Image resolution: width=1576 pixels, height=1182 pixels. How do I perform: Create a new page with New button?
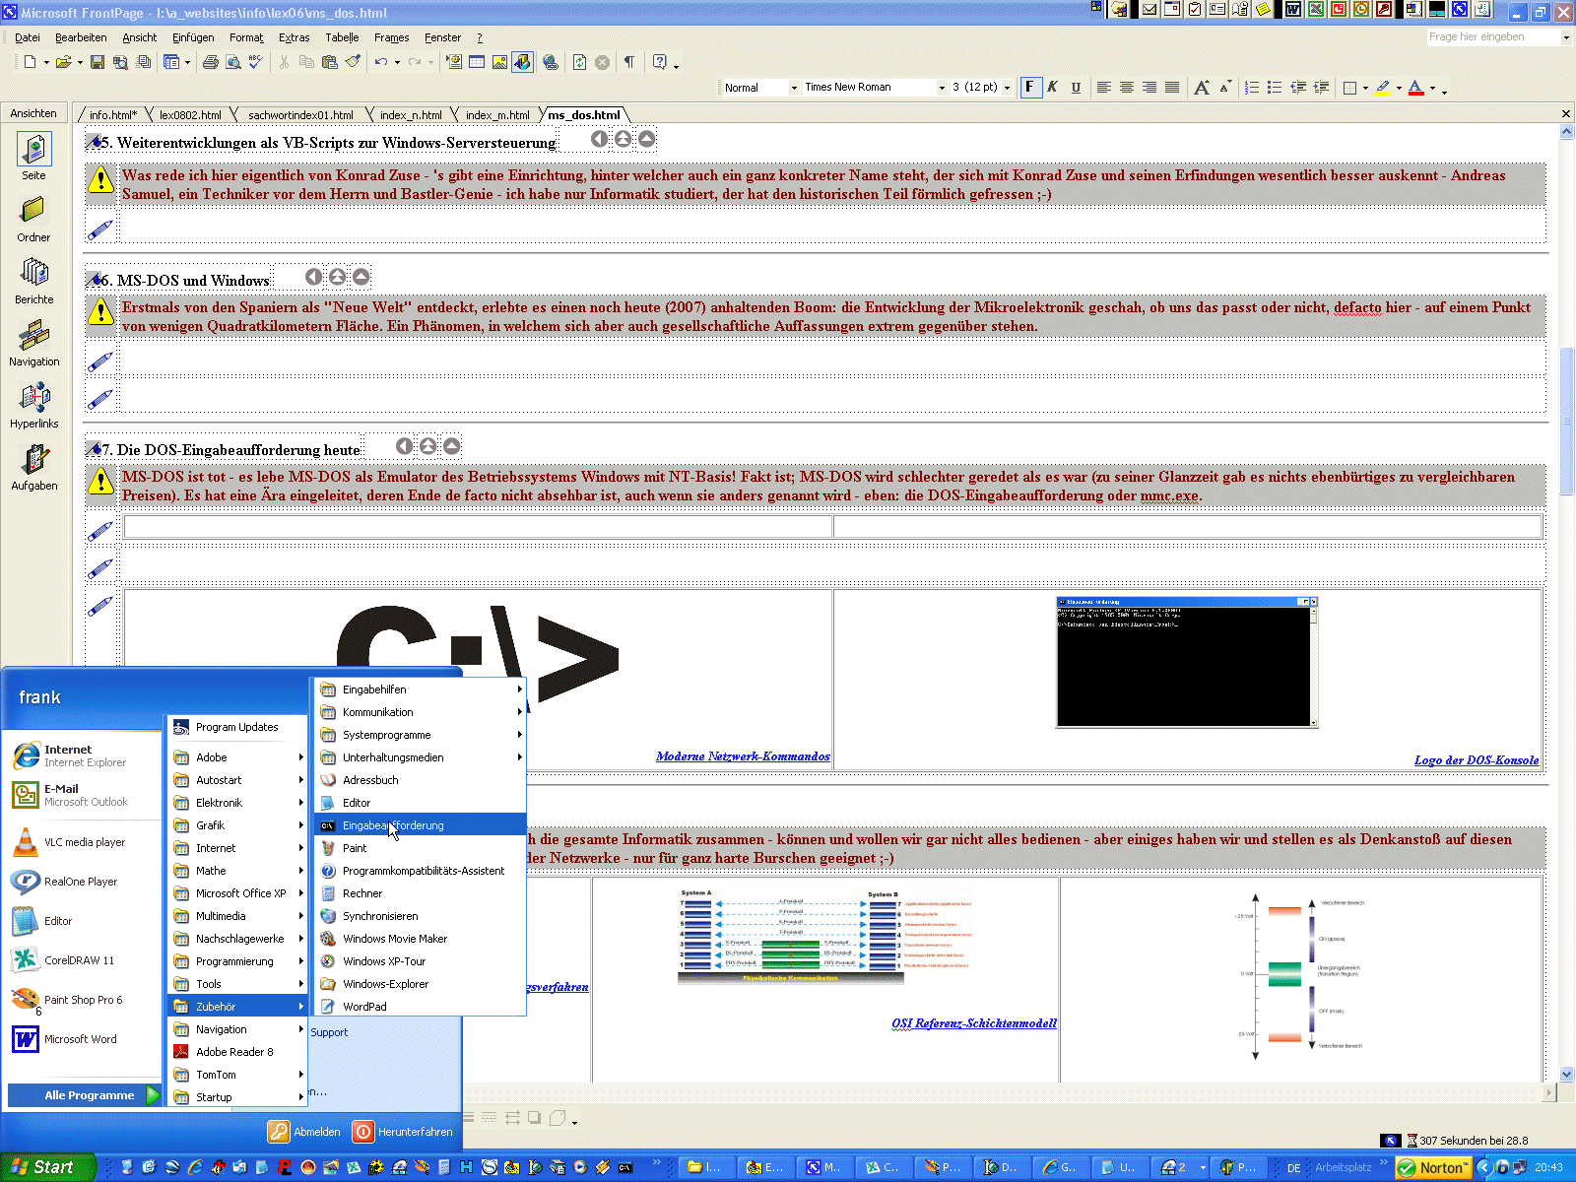30,62
